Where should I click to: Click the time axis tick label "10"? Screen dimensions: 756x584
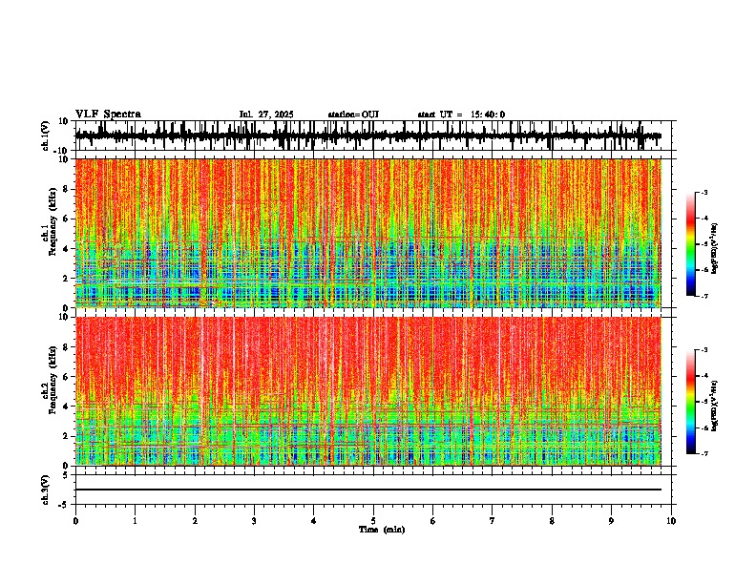[x=671, y=521]
